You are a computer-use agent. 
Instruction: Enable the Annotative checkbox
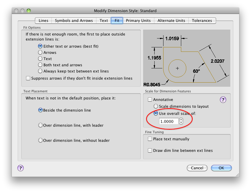pos(150,99)
